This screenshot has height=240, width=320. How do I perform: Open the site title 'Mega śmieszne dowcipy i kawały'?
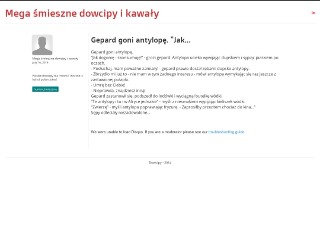click(82, 14)
